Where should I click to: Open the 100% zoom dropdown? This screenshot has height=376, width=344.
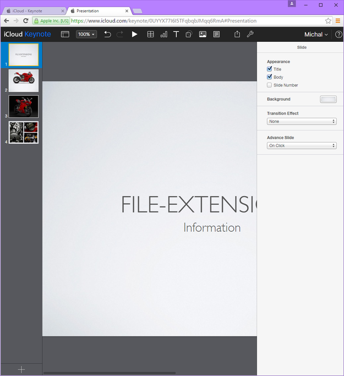86,34
